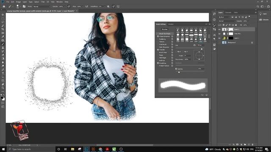
Task: Open the File menu
Action: (x=8, y=2)
